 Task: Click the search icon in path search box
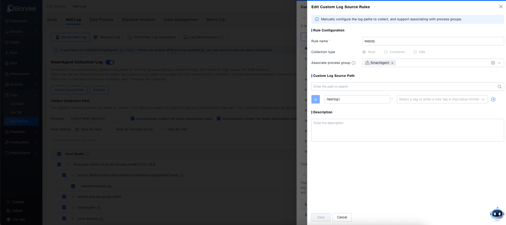coord(499,87)
